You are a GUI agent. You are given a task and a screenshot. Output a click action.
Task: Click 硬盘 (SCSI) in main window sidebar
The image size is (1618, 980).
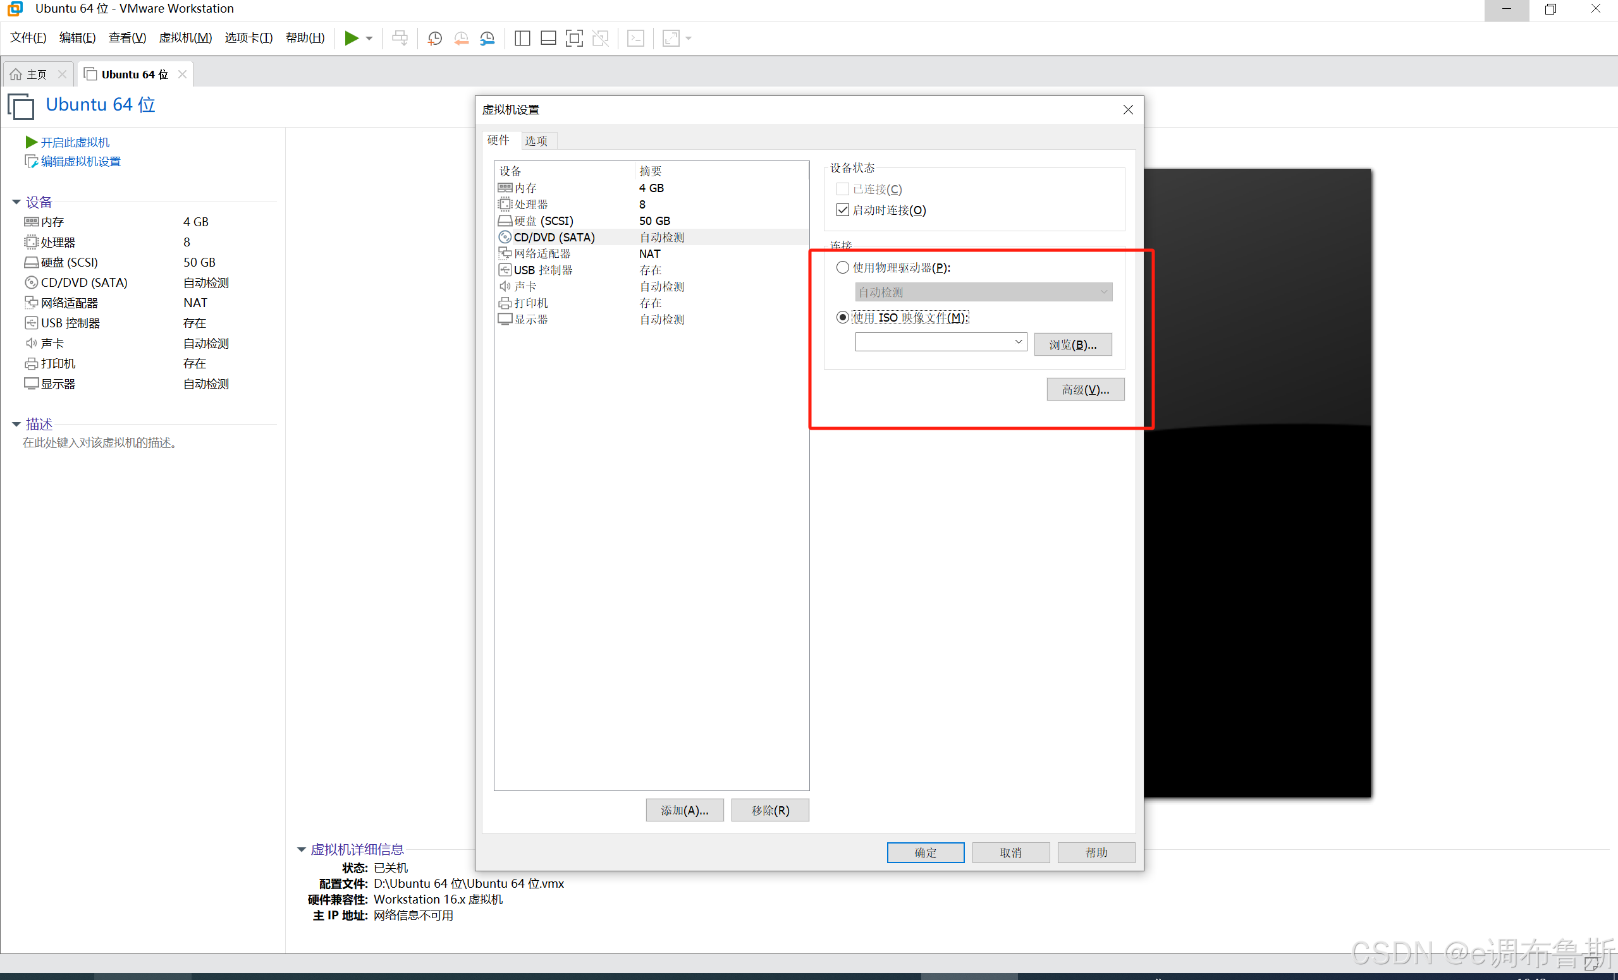(69, 263)
